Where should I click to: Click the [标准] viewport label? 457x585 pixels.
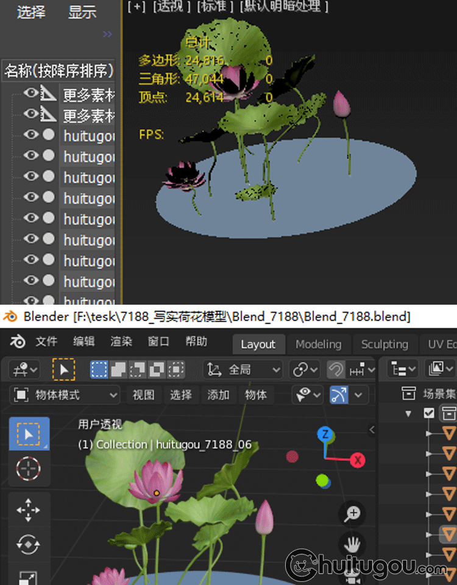click(215, 5)
